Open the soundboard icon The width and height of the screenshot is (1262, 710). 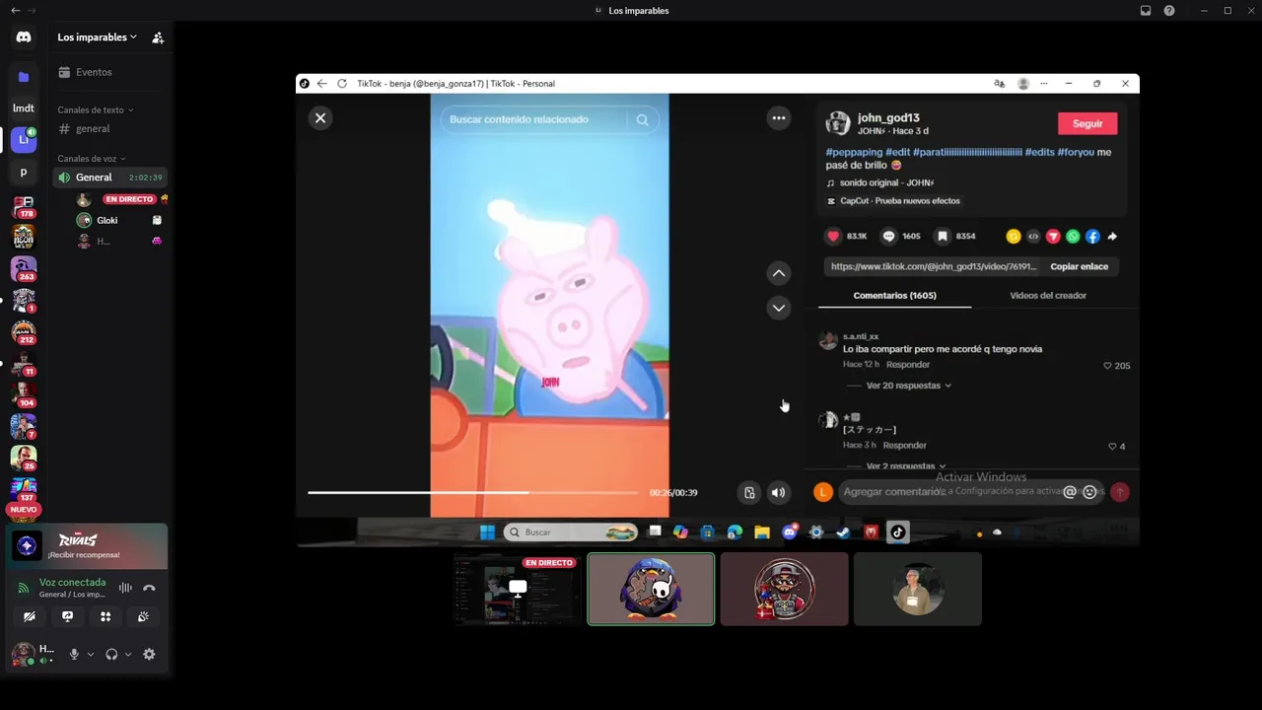click(143, 616)
